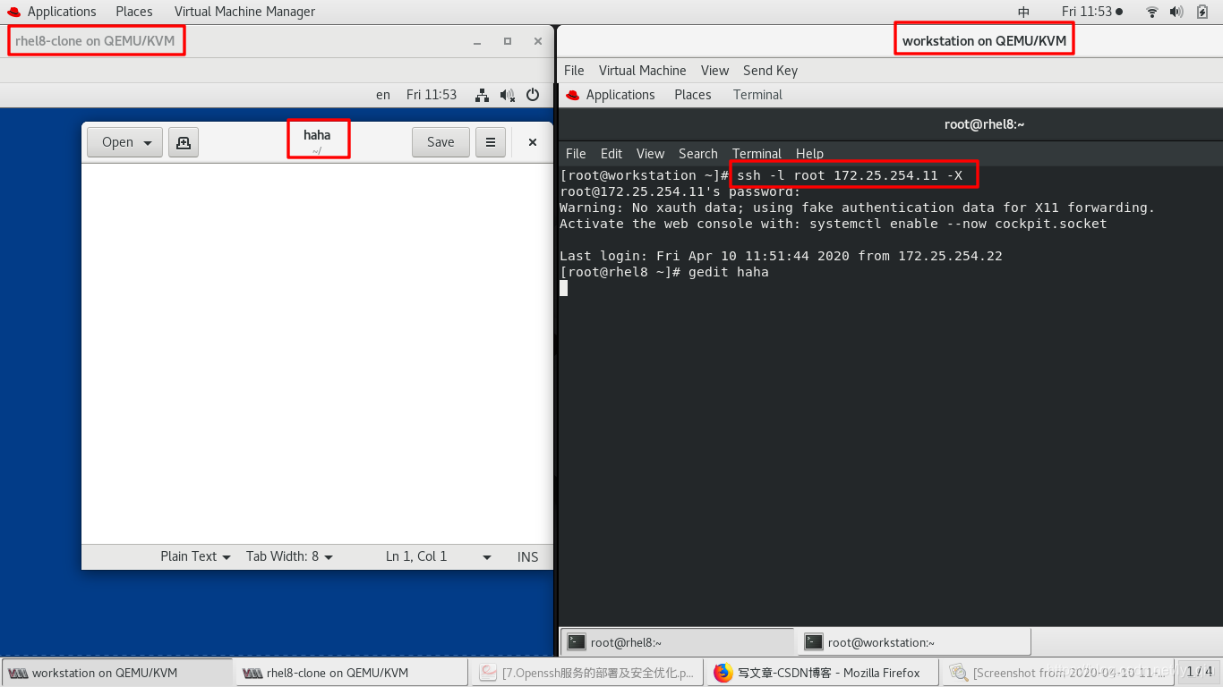Open the terminal's Terminal menu

click(x=757, y=154)
